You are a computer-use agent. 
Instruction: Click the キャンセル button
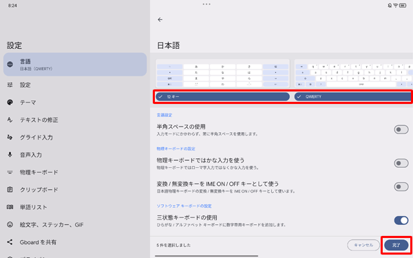(363, 245)
